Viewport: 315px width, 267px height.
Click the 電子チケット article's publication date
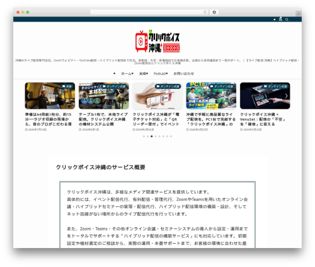143,129
